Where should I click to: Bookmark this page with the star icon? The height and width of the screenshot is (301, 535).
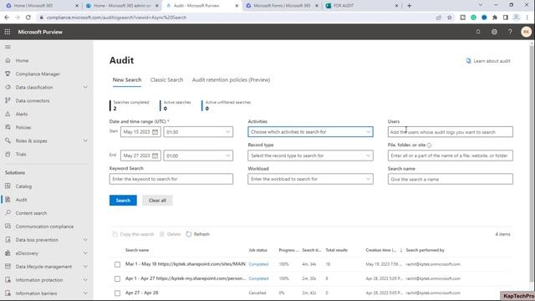450,18
